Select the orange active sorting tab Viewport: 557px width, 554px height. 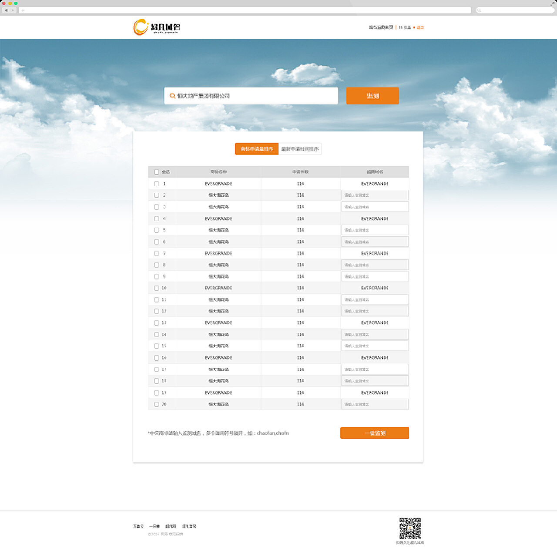coord(257,149)
